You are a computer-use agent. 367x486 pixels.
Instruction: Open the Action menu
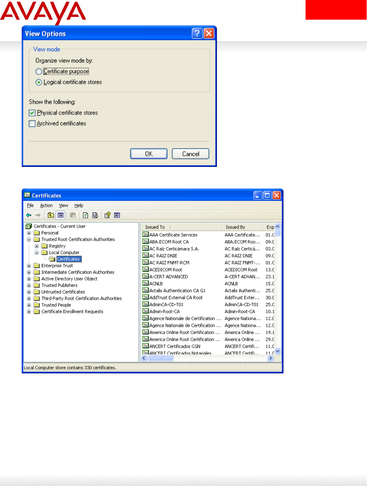(x=46, y=206)
